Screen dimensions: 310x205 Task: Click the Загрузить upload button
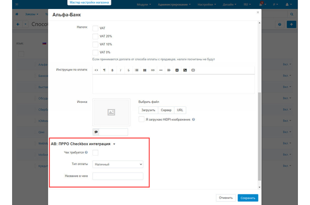click(148, 110)
